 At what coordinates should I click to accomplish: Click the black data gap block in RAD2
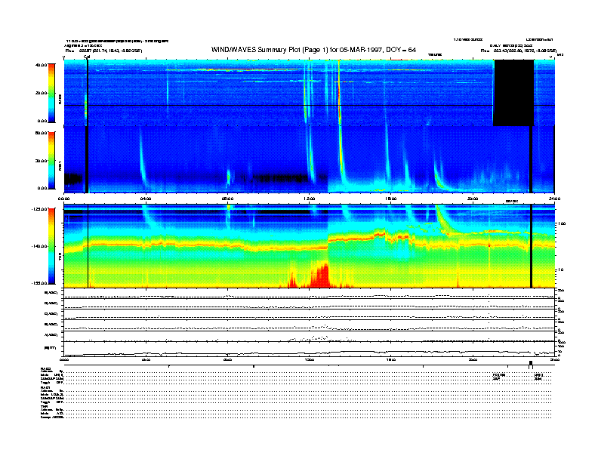(513, 93)
